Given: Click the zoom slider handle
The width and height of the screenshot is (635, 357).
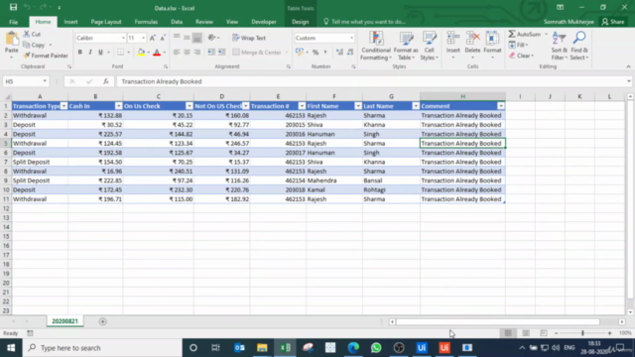Looking at the screenshot, I should tap(582, 333).
